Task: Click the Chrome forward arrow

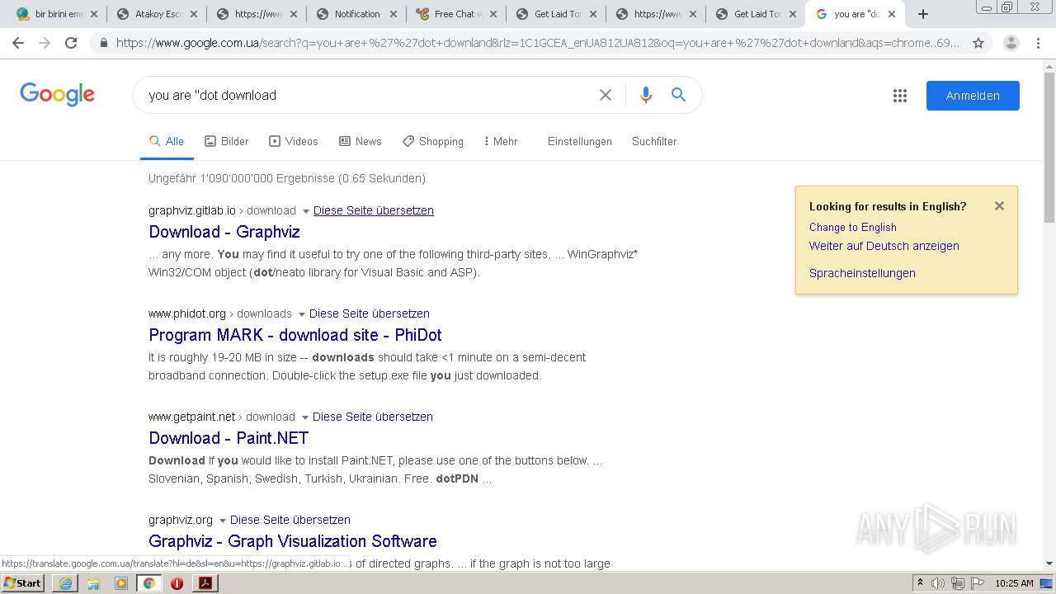Action: click(x=45, y=43)
